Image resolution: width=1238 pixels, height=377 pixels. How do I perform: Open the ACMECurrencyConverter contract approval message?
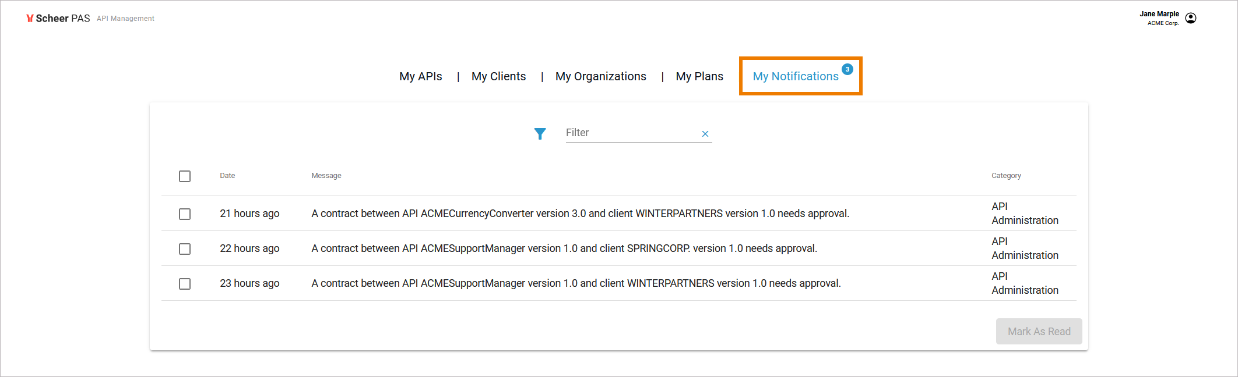580,214
